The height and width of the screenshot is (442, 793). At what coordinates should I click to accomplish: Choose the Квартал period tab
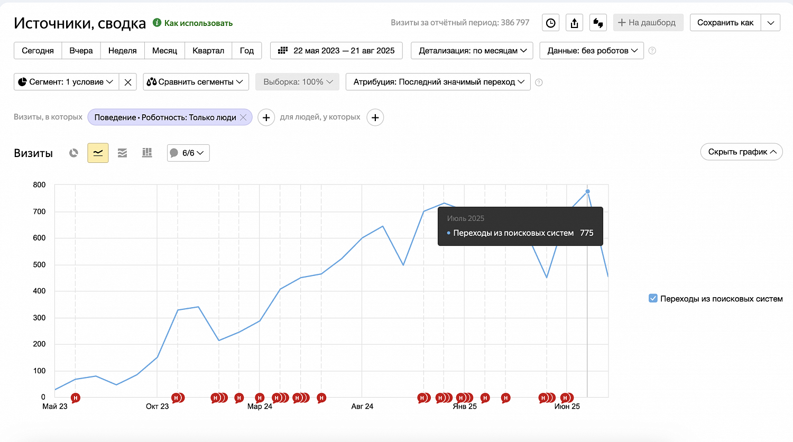click(x=208, y=51)
